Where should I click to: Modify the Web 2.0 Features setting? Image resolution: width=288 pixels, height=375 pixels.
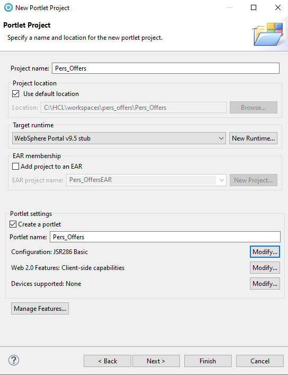coord(265,268)
